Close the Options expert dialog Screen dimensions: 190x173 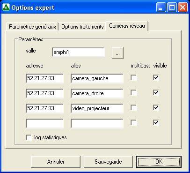[x=183, y=8]
